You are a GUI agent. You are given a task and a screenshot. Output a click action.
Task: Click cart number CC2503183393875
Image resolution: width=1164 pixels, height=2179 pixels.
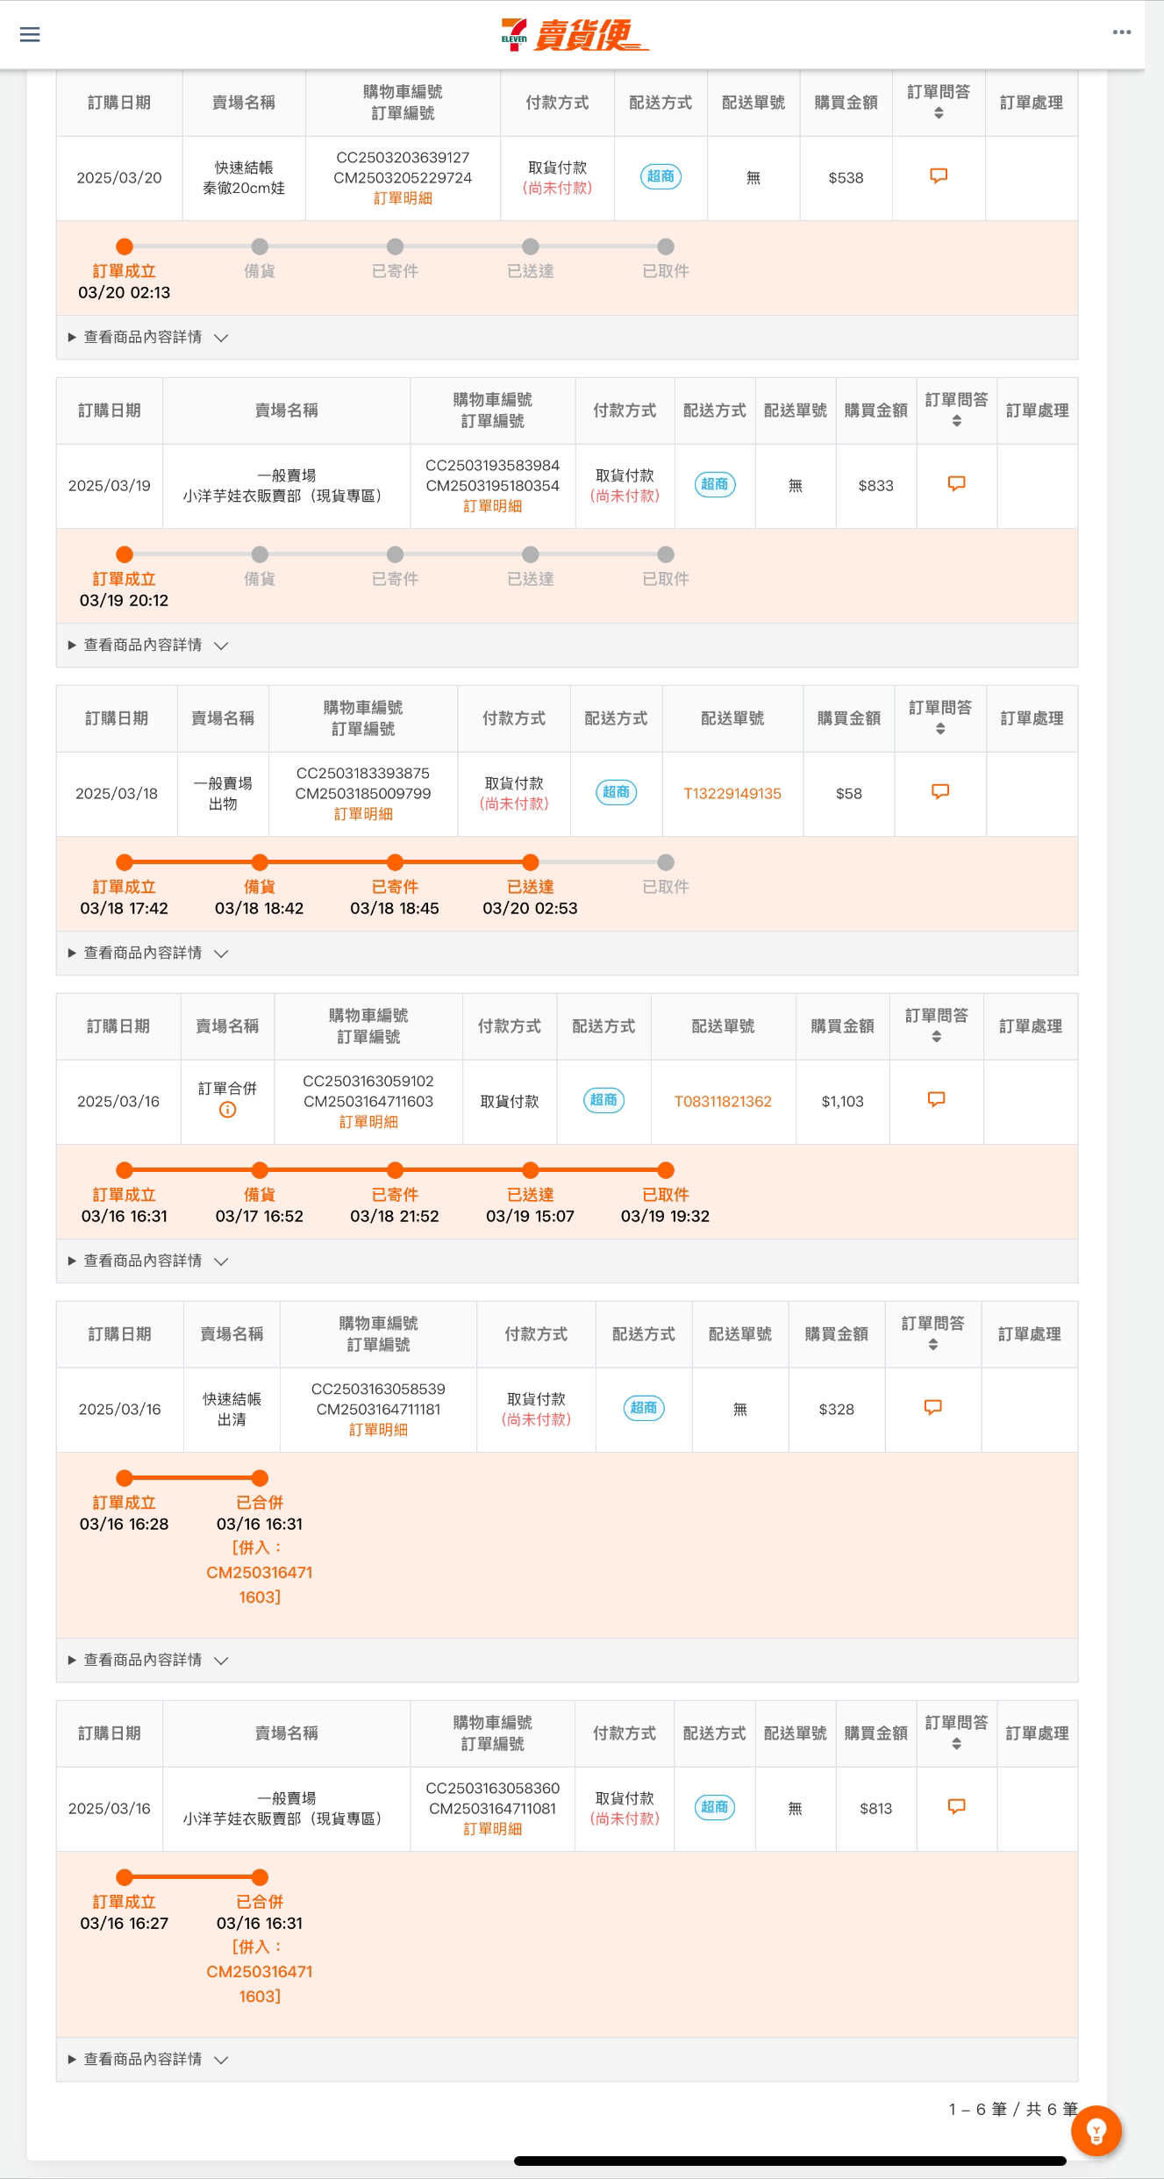point(363,774)
